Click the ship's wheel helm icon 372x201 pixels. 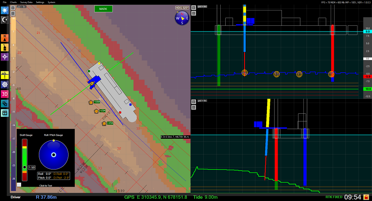5,85
